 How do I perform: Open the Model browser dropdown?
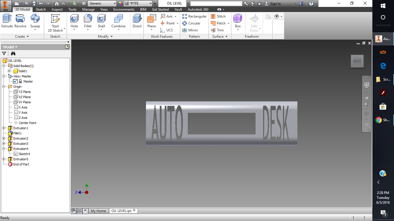(10, 47)
